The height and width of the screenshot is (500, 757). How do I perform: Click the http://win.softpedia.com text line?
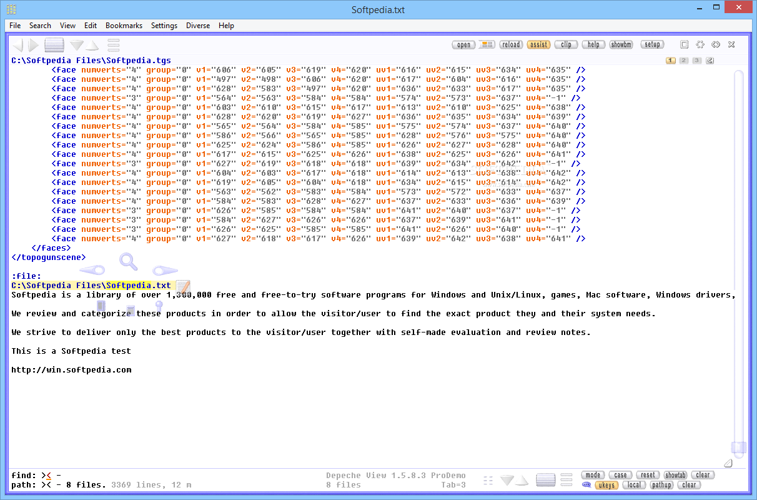point(71,370)
